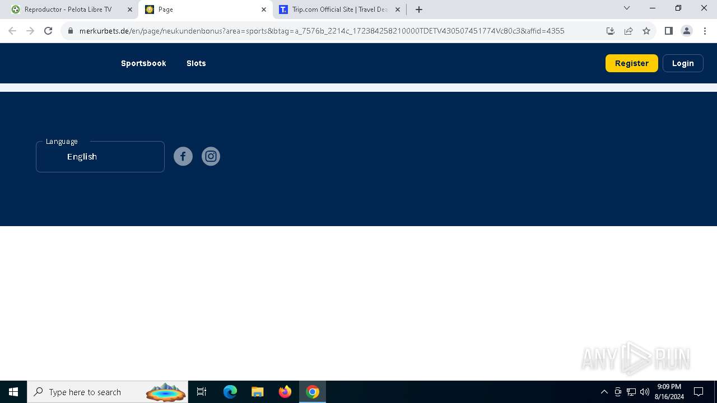Open File Explorer from taskbar

coord(258,392)
